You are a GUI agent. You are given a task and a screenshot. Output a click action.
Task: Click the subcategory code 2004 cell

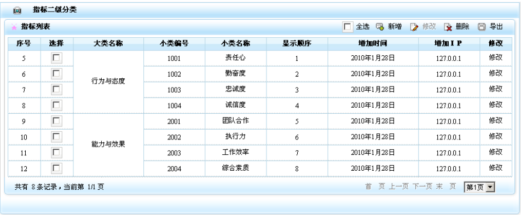(x=174, y=169)
